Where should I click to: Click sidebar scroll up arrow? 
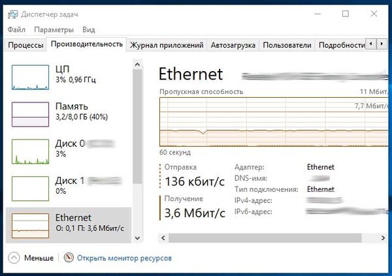[x=137, y=65]
